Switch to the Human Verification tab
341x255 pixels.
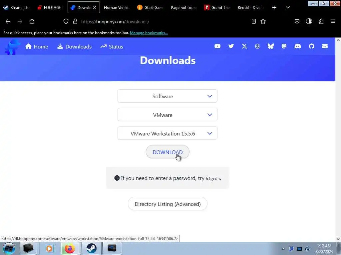[116, 7]
